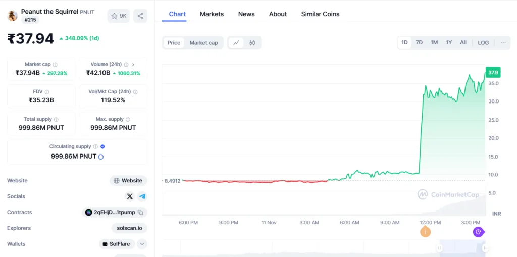The height and width of the screenshot is (257, 517).
Task: Click the 119.52% Vol/Mkt Cap value
Action: [113, 100]
